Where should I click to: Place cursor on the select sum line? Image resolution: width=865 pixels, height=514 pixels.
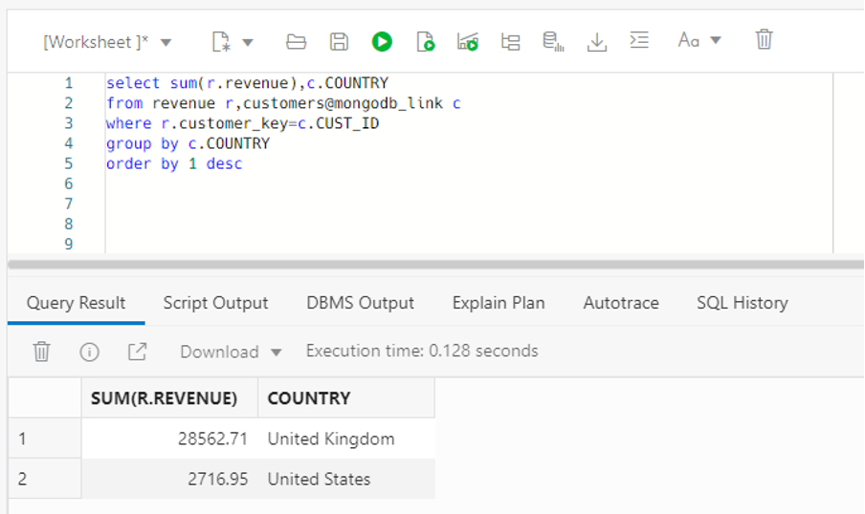click(x=247, y=83)
